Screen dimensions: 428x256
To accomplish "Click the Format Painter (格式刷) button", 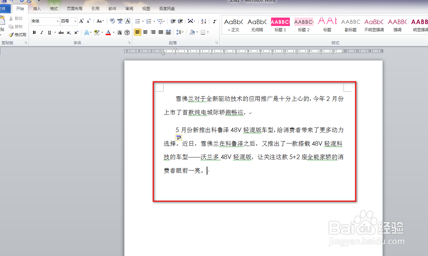I will 18,34.
